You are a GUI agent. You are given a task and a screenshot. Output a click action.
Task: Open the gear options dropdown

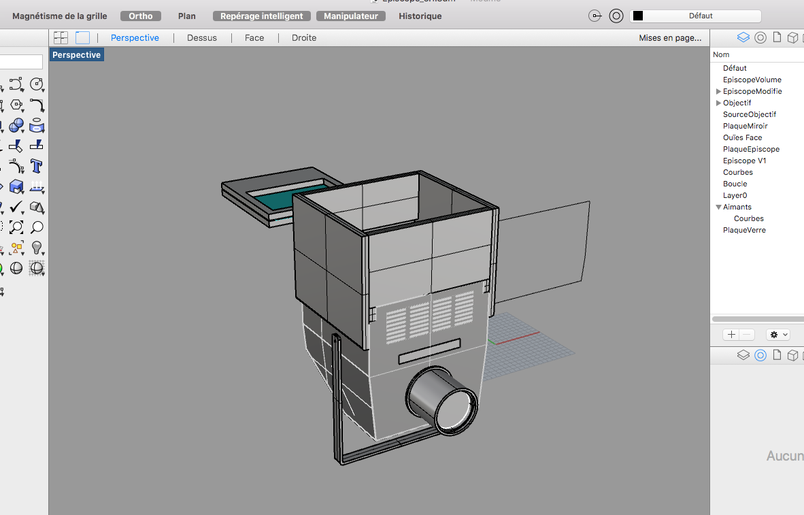(777, 335)
